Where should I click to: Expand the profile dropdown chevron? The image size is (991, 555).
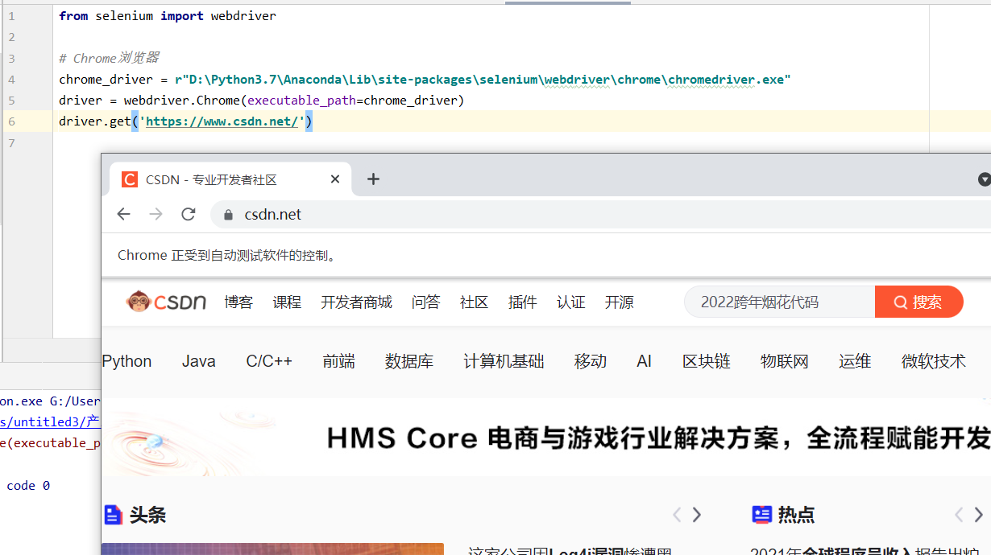point(984,179)
